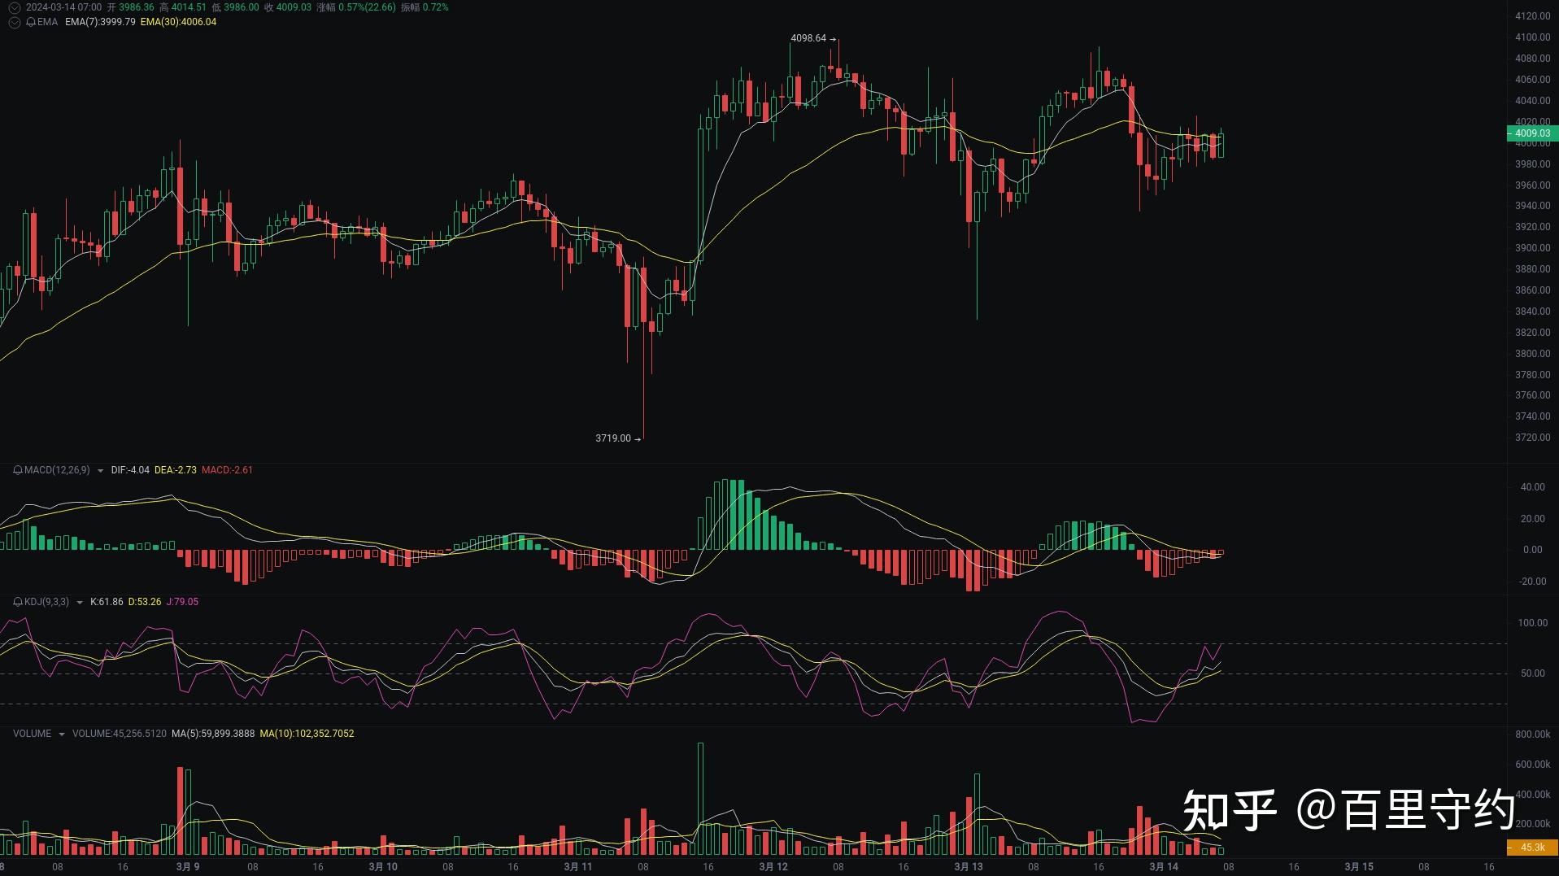Click the 3月 9 date on time axis
This screenshot has width=1559, height=876.
(x=188, y=867)
